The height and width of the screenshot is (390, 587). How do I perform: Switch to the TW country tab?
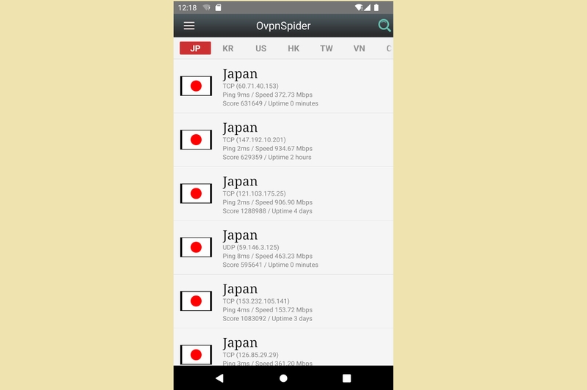[327, 48]
